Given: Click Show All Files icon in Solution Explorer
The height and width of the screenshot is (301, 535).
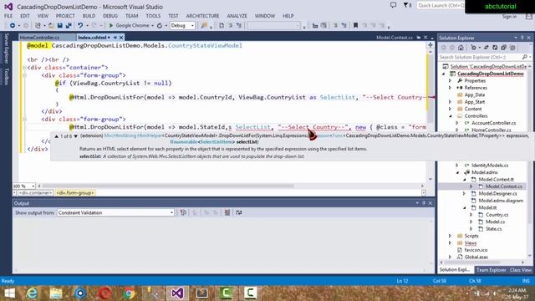Looking at the screenshot, I should point(512,48).
